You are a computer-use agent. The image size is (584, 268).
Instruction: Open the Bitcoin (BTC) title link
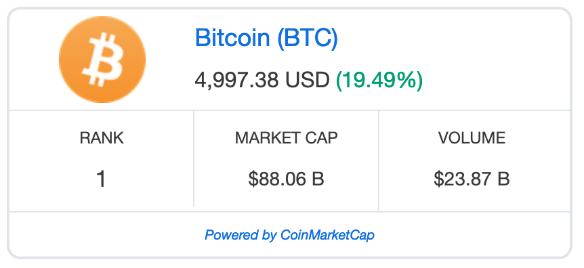coord(266,38)
